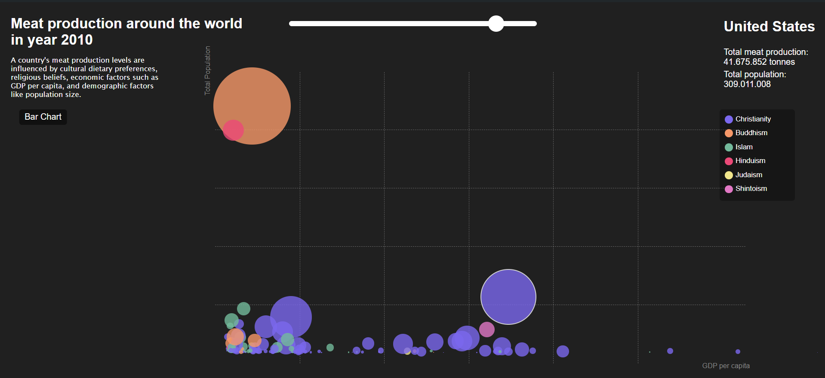Image resolution: width=825 pixels, height=378 pixels.
Task: Click the Shintoism legend label
Action: coord(751,189)
